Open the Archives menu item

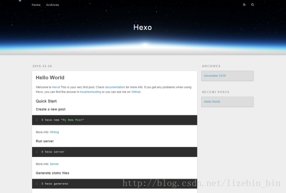point(52,5)
